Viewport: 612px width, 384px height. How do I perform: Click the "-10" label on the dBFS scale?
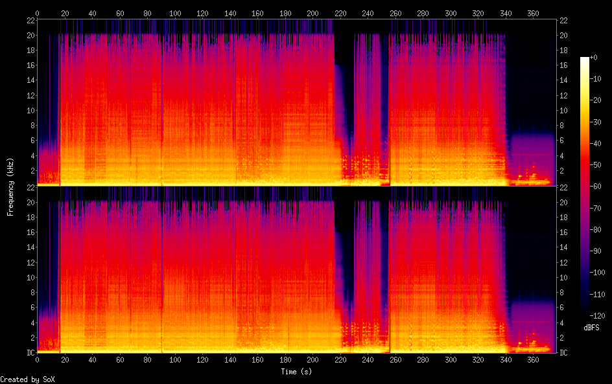click(x=595, y=79)
